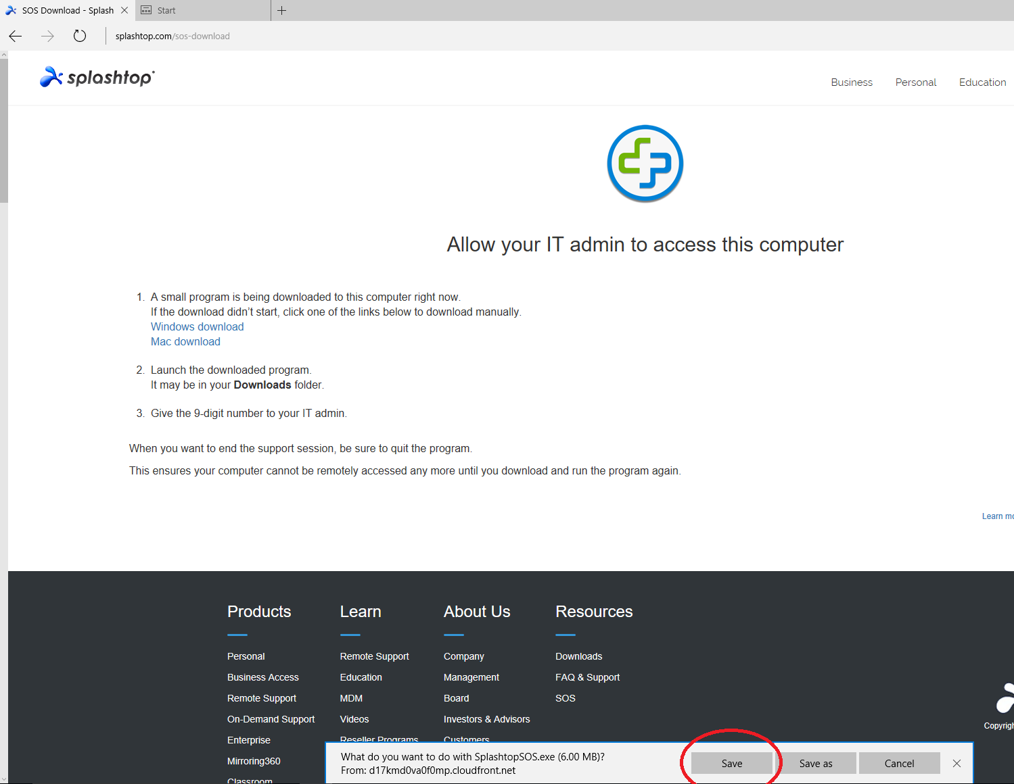Click the Splashtop logo in the header
Viewport: 1014px width, 784px height.
click(x=97, y=77)
